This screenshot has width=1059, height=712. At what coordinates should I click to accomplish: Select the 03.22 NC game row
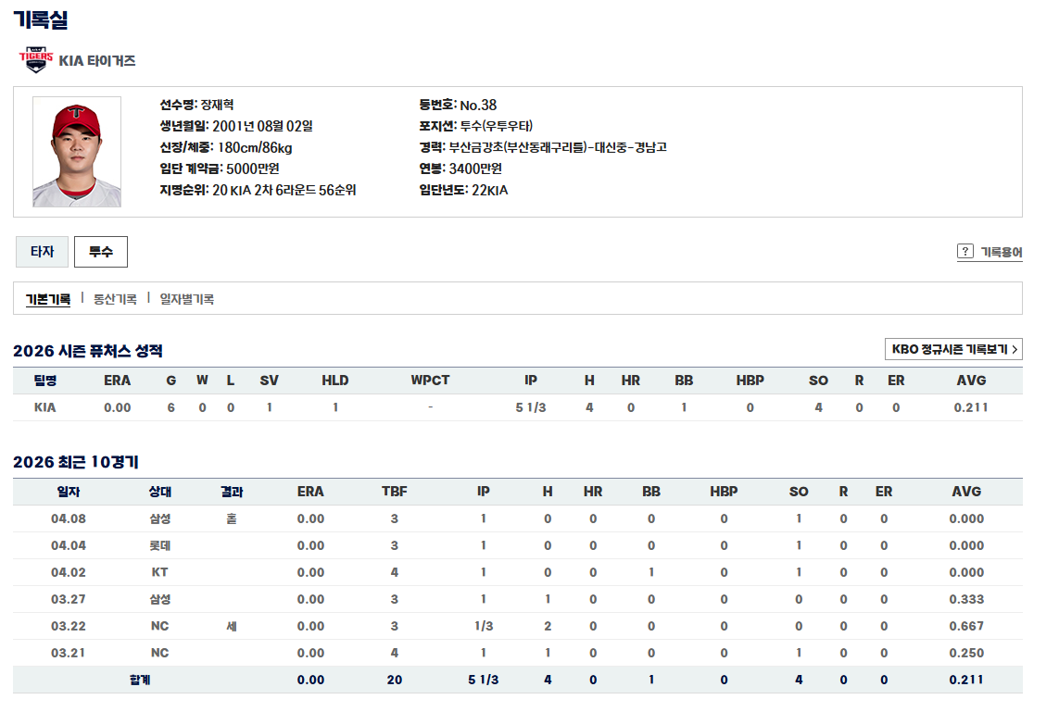(517, 626)
